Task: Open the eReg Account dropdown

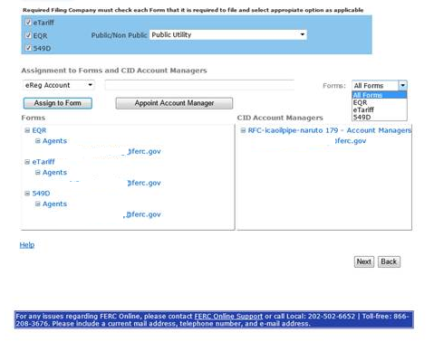Action: coord(59,85)
